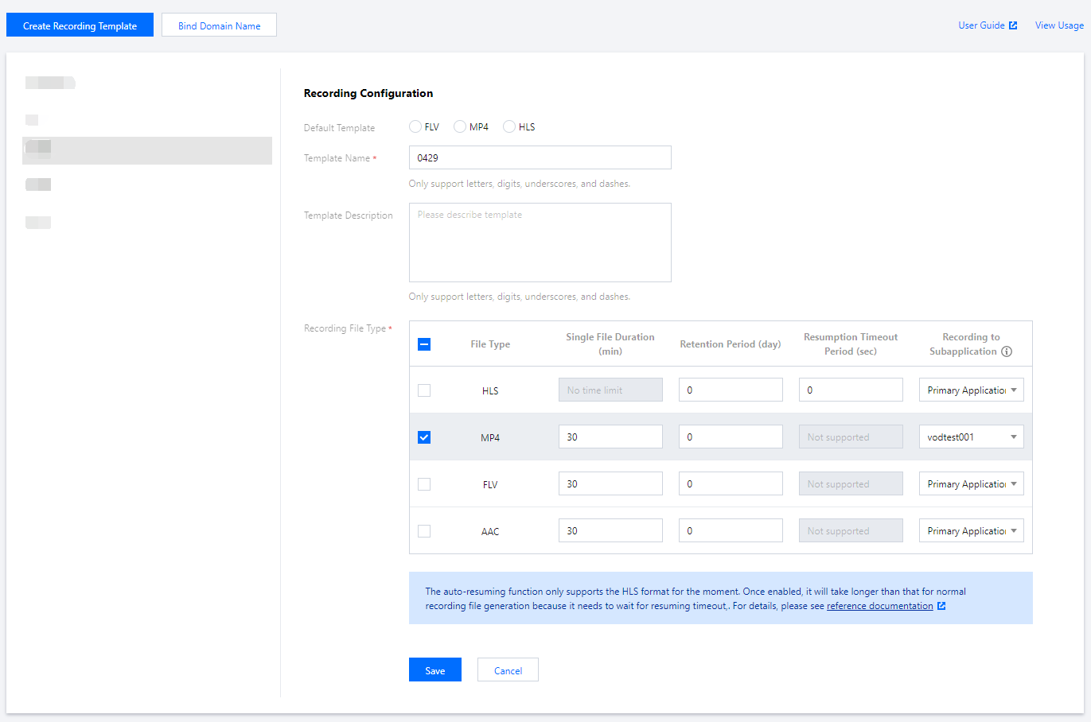Click the 'MP4' label in file type table
This screenshot has height=722, width=1091.
(490, 438)
